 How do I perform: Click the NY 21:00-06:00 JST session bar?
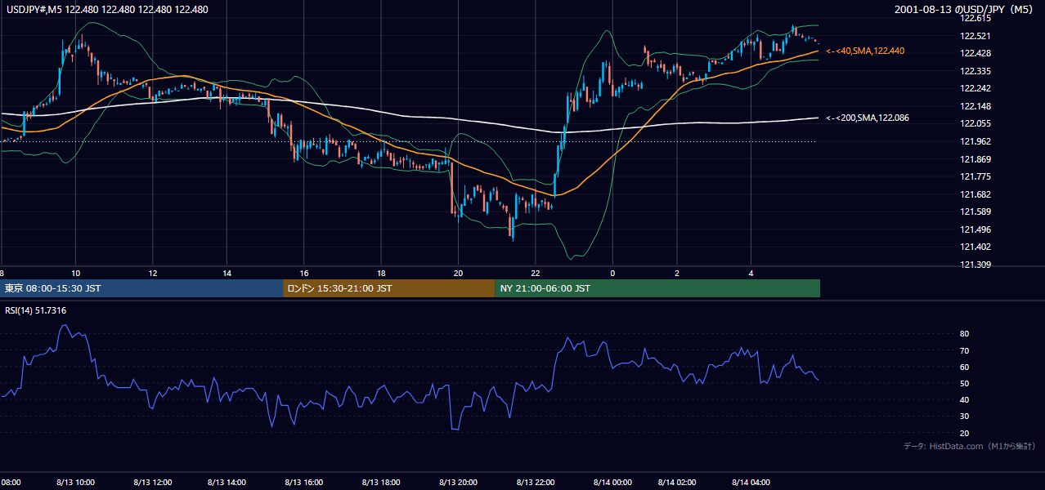[657, 288]
